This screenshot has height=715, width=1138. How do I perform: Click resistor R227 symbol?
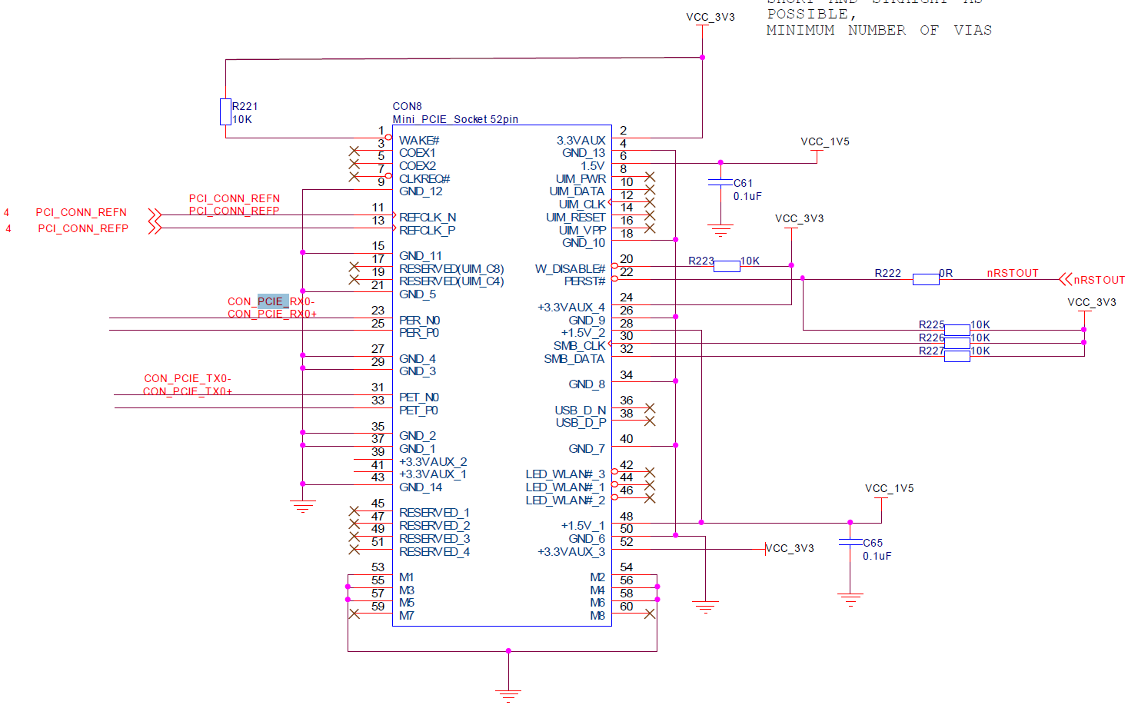[x=957, y=356]
